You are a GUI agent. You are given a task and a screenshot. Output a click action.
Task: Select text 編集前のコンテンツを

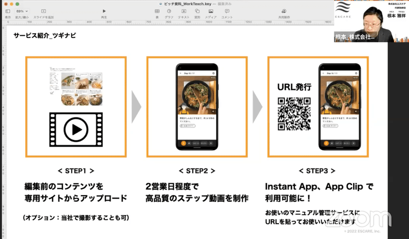(x=64, y=186)
